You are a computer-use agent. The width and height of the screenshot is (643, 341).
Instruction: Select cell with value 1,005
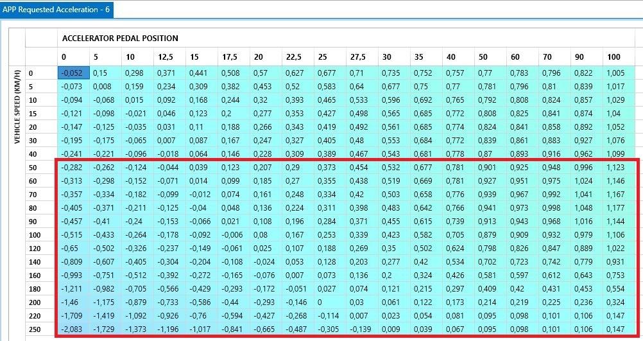click(x=619, y=73)
